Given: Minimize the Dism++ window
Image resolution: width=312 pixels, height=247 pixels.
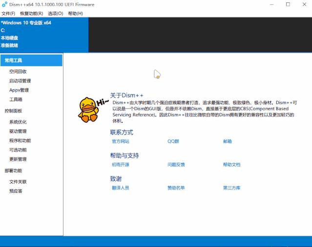Looking at the screenshot, I should 272,4.
